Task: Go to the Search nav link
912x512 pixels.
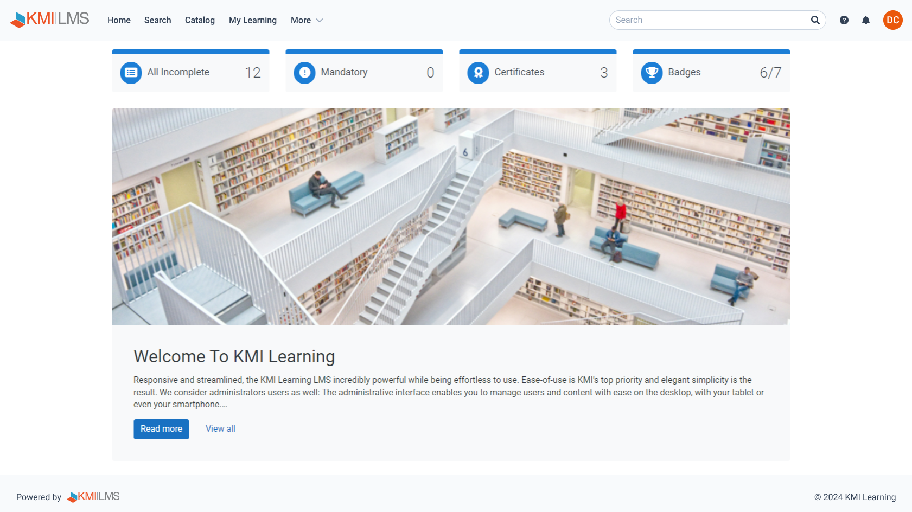Action: pos(157,20)
